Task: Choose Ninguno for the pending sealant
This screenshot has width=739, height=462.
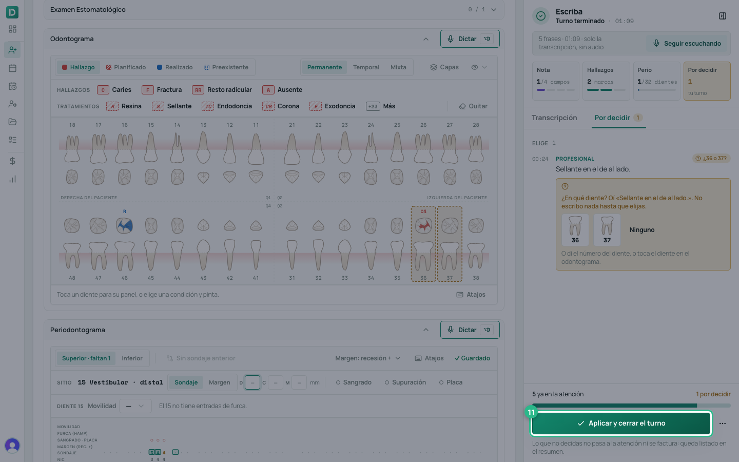Action: (642, 230)
